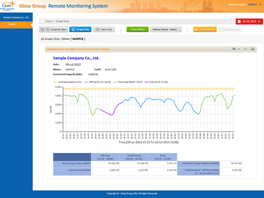Viewport: 264px width, 198px height.
Task: Click the home icon in breadcrumb
Action: [42, 21]
